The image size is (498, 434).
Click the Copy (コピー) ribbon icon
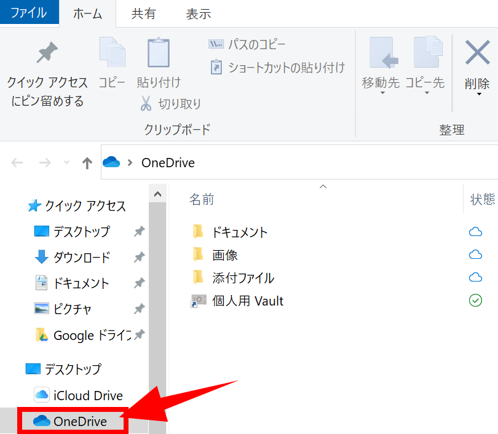click(112, 52)
